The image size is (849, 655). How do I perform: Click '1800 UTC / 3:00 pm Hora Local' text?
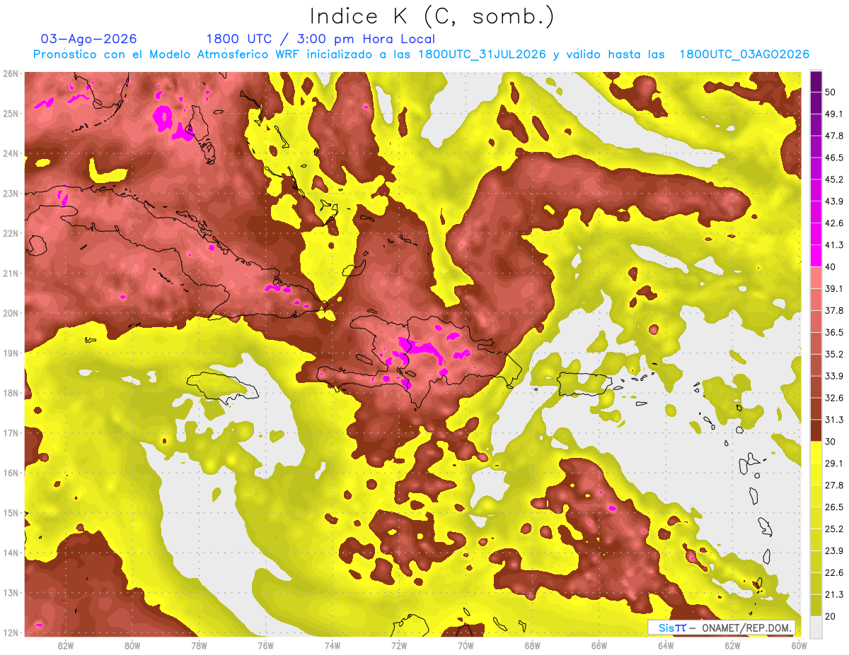[x=320, y=39]
